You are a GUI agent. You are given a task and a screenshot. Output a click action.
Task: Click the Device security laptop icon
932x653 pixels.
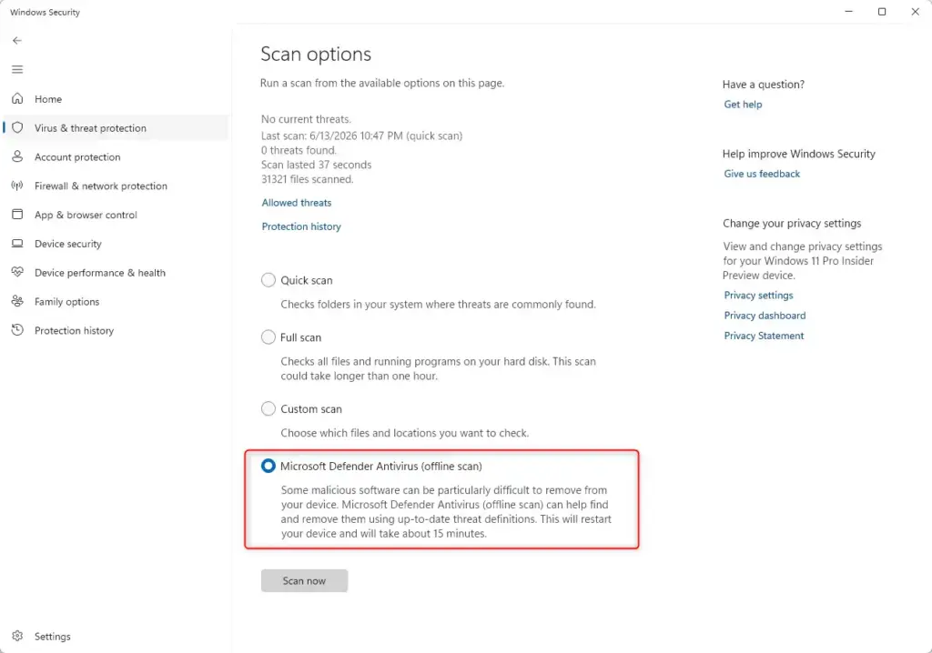(17, 244)
